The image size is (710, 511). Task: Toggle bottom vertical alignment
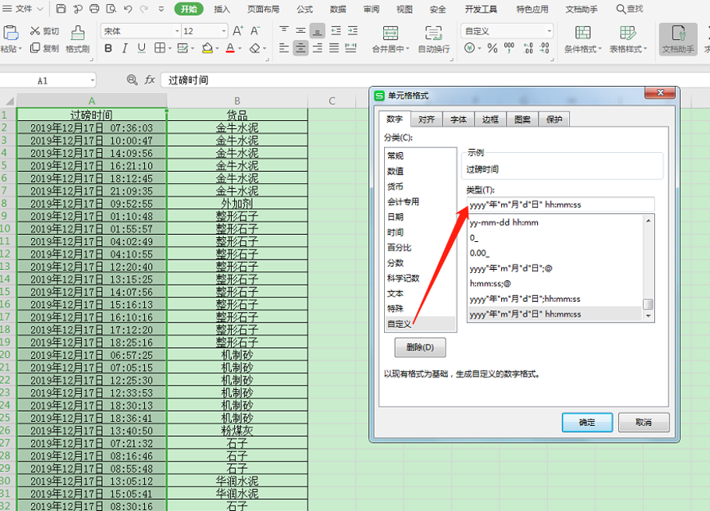tap(317, 31)
